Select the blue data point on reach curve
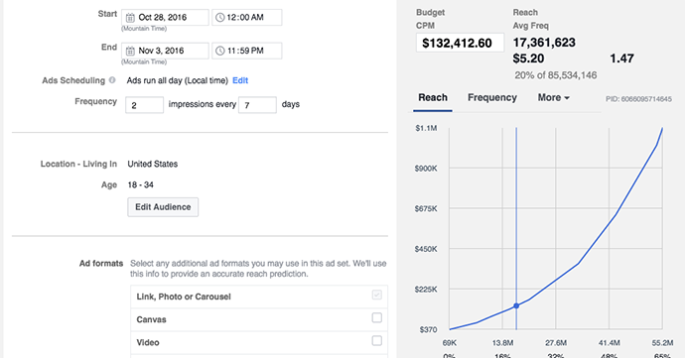 coord(516,306)
